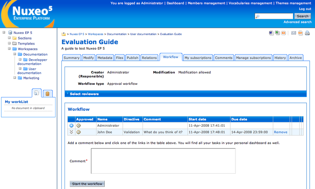
Task: Click Start the workflow button
Action: click(87, 184)
